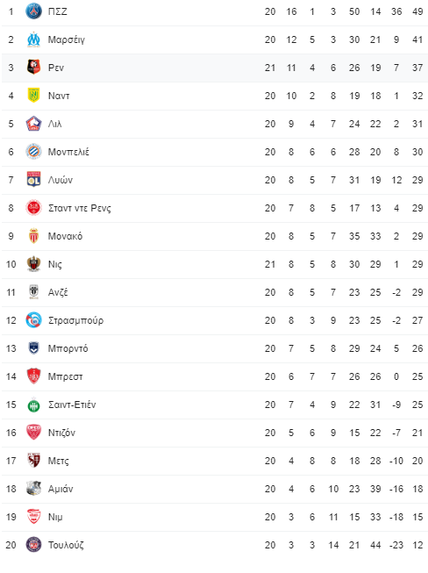
Task: Select the Νις row in standings
Action: click(215, 264)
